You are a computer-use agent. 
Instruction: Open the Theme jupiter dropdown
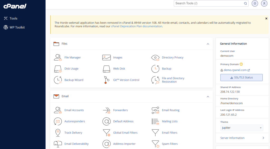[242, 128]
